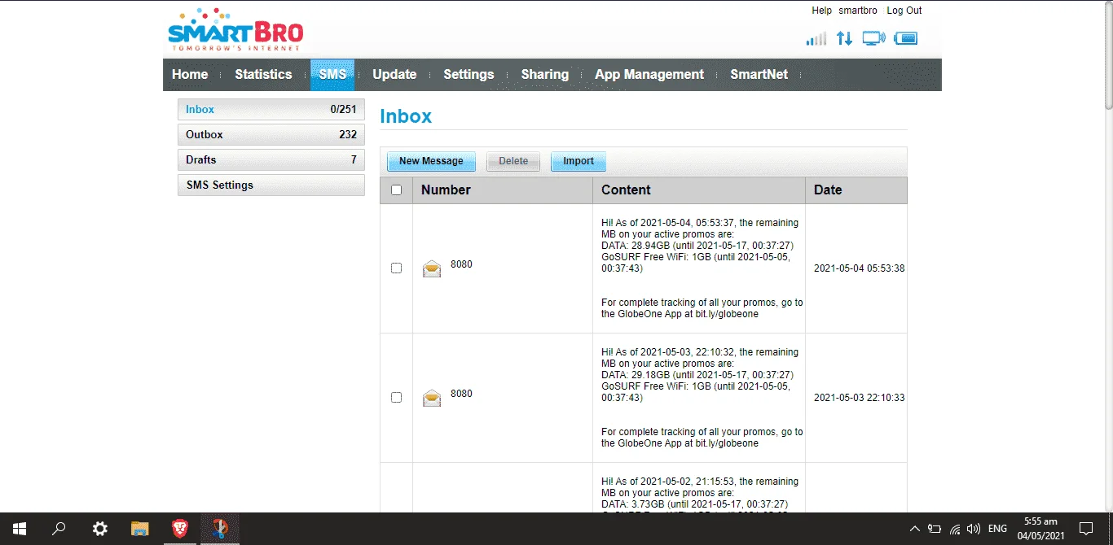Click the Number column header
Image resolution: width=1113 pixels, height=545 pixels.
point(503,190)
